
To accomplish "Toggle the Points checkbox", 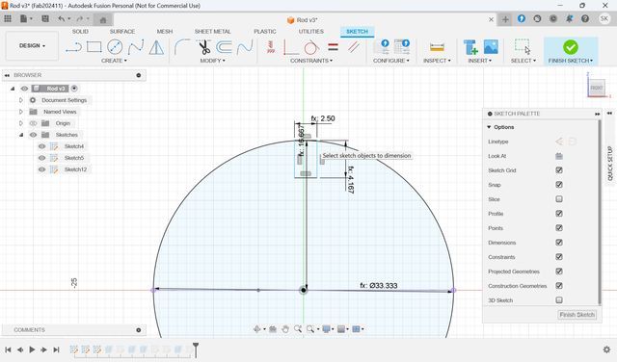I will 559,228.
